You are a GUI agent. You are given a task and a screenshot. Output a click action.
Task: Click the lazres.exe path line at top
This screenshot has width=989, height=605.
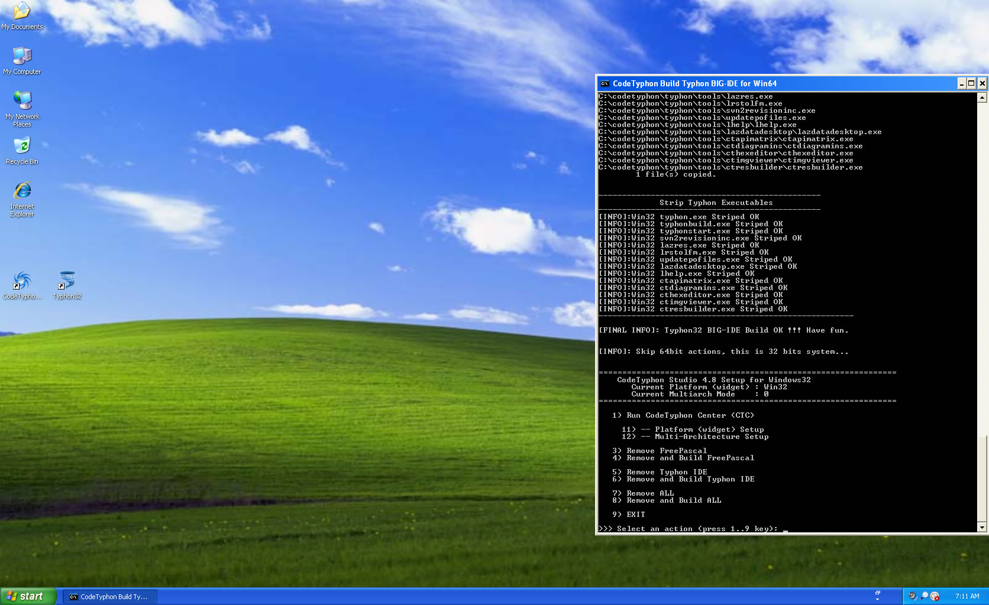coord(686,96)
